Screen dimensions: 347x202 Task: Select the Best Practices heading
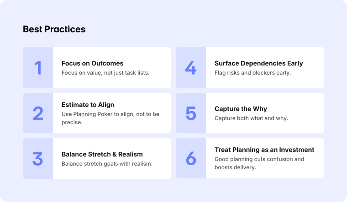[x=54, y=29]
